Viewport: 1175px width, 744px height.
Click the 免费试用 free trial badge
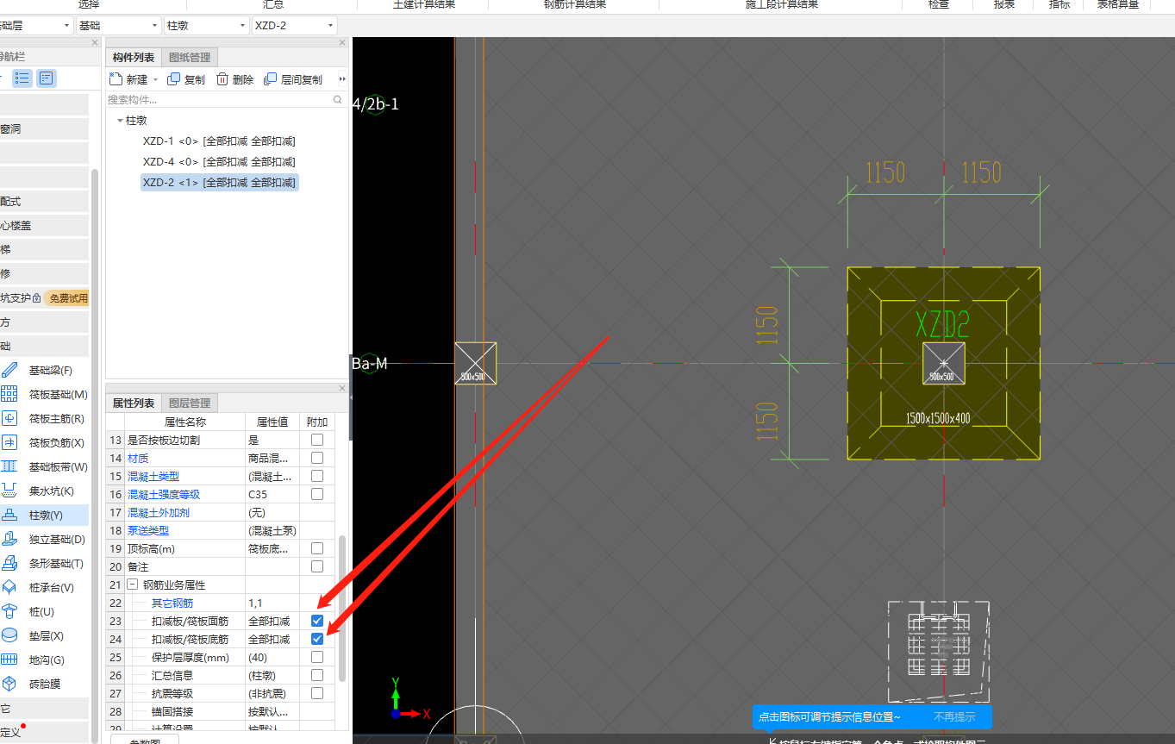click(x=68, y=298)
